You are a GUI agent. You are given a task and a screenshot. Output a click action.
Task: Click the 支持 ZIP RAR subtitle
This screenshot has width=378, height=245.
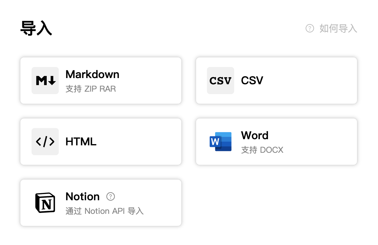(91, 89)
